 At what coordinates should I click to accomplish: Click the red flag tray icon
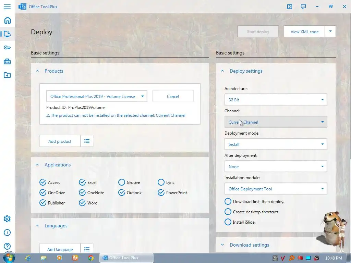coord(300,258)
